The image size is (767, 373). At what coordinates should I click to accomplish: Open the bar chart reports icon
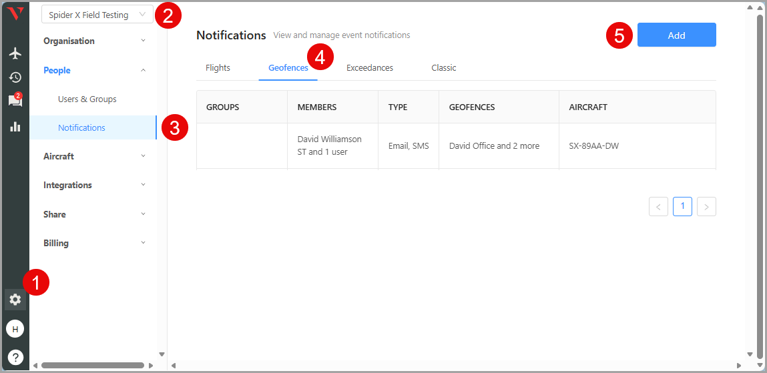pos(15,126)
